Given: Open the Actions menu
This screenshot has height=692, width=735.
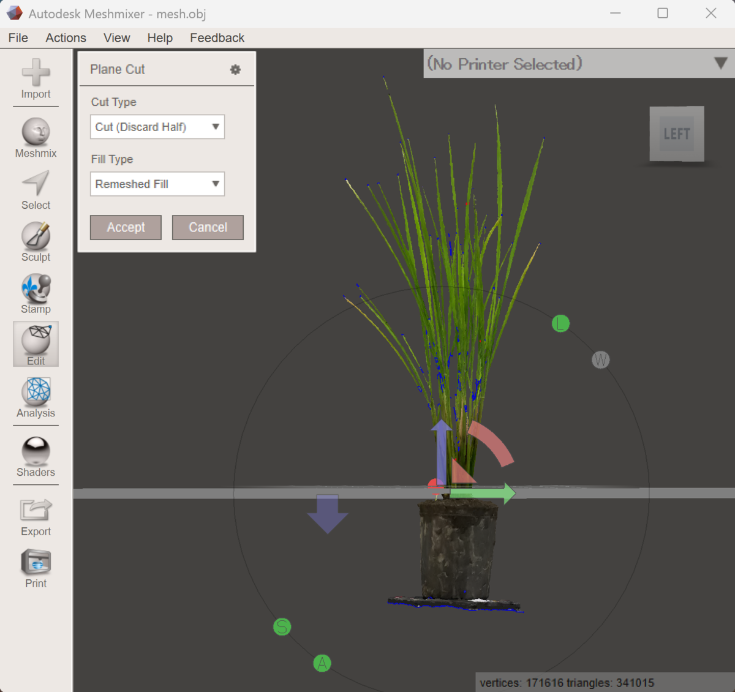Looking at the screenshot, I should click(x=66, y=38).
